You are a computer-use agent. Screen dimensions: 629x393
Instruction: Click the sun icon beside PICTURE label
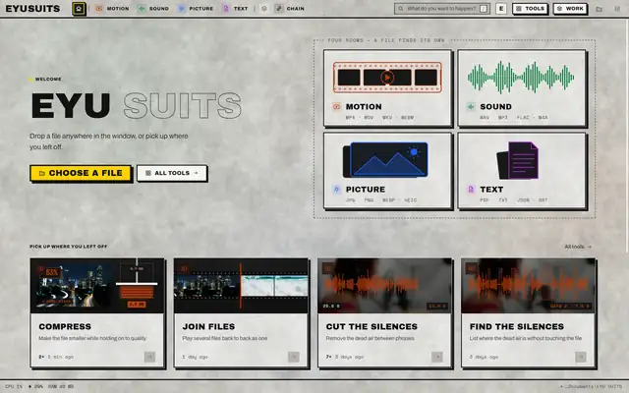(x=336, y=190)
